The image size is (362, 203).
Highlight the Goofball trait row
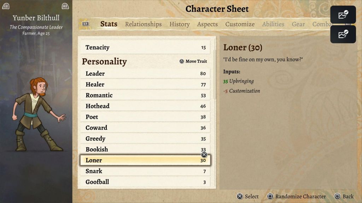[146, 182]
